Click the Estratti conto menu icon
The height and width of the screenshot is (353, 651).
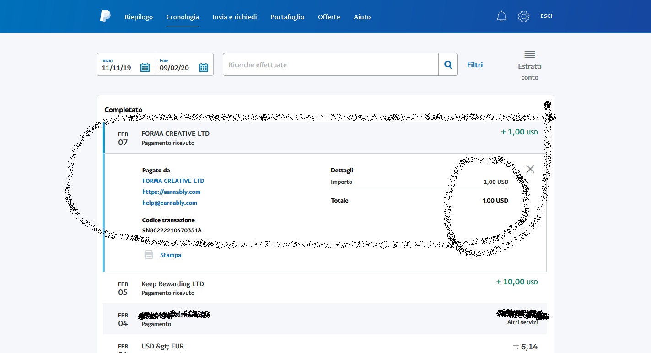(x=530, y=54)
